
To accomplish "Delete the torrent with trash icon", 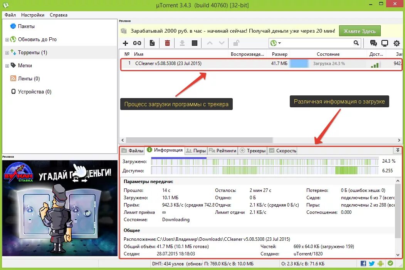I will click(167, 43).
